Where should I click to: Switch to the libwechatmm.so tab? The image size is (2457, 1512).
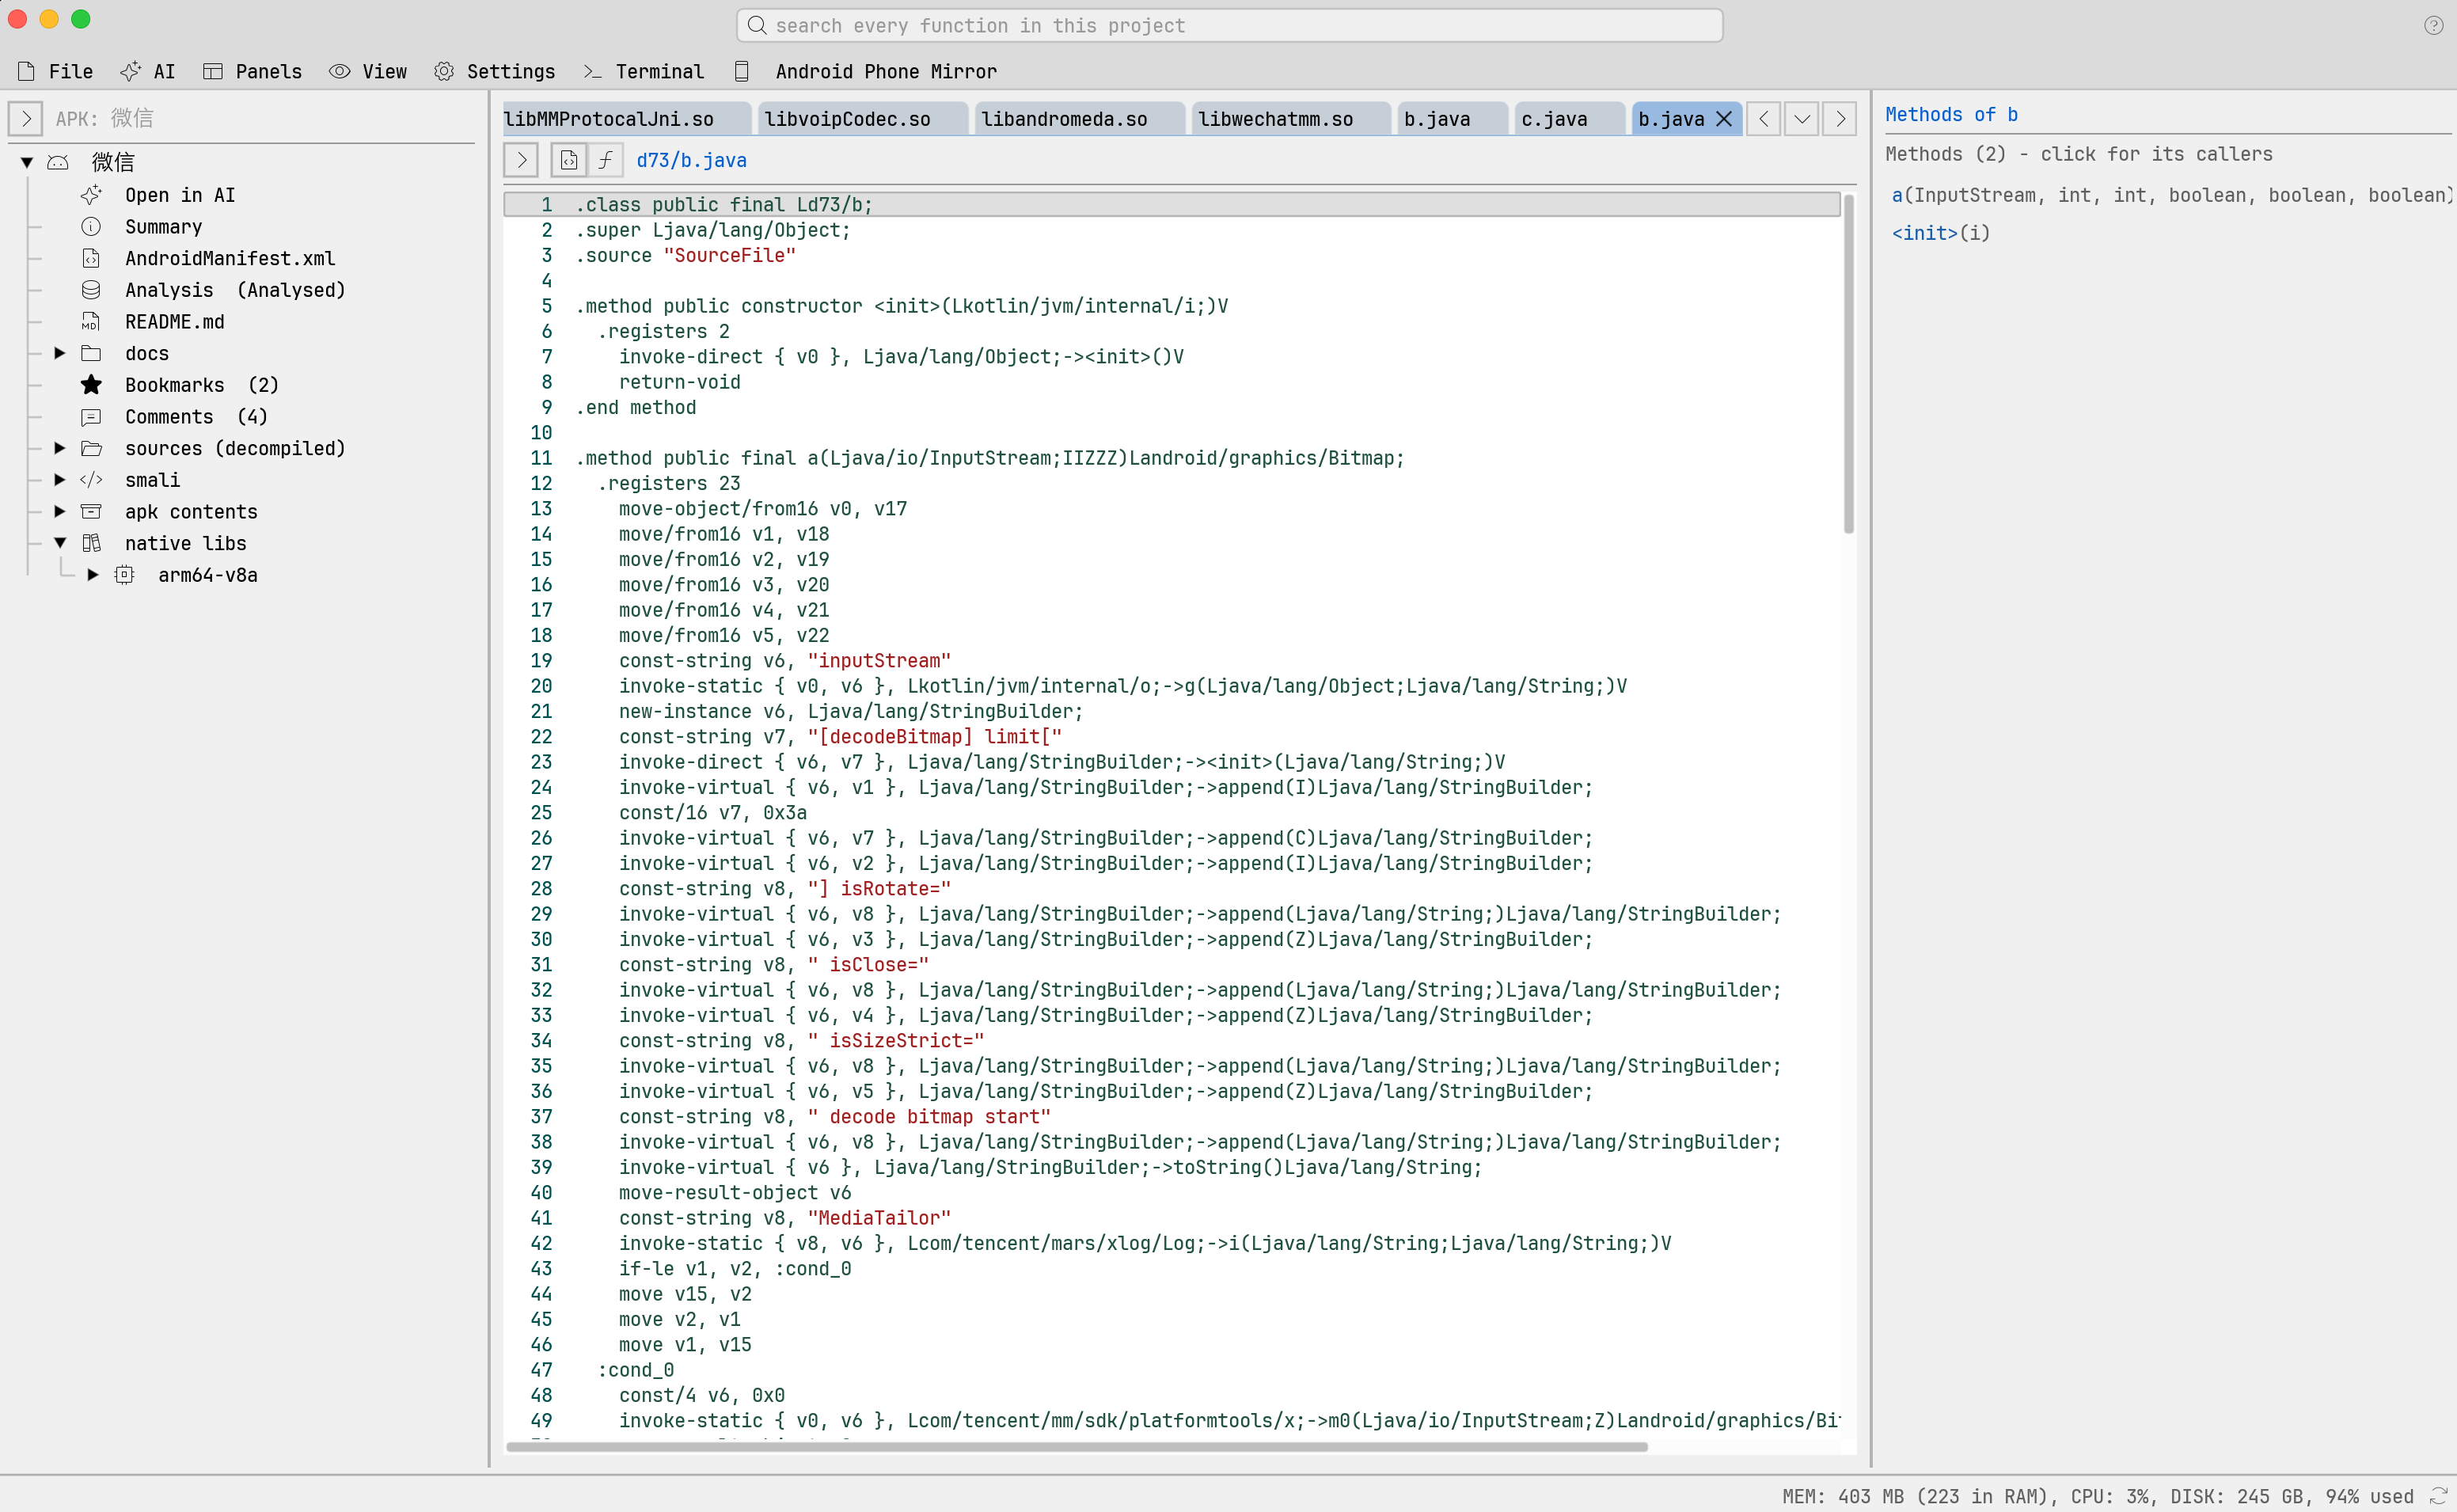[x=1290, y=119]
